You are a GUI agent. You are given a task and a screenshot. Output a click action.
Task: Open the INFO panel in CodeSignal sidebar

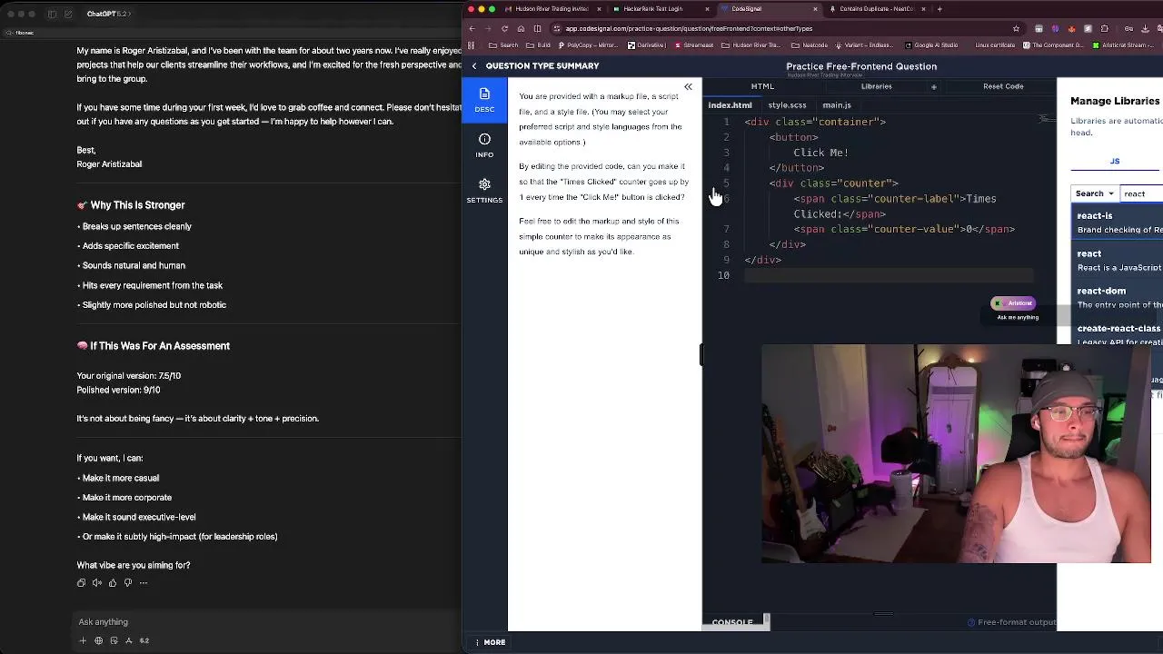point(484,145)
